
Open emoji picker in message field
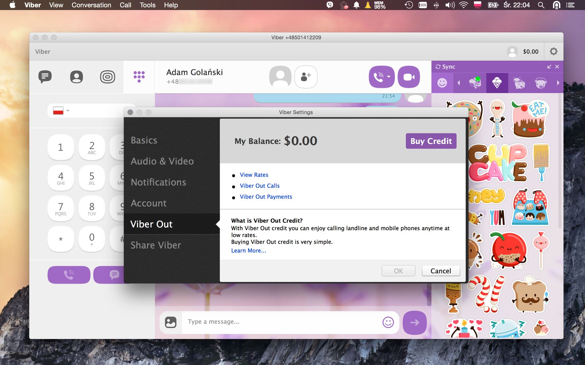[x=388, y=322]
